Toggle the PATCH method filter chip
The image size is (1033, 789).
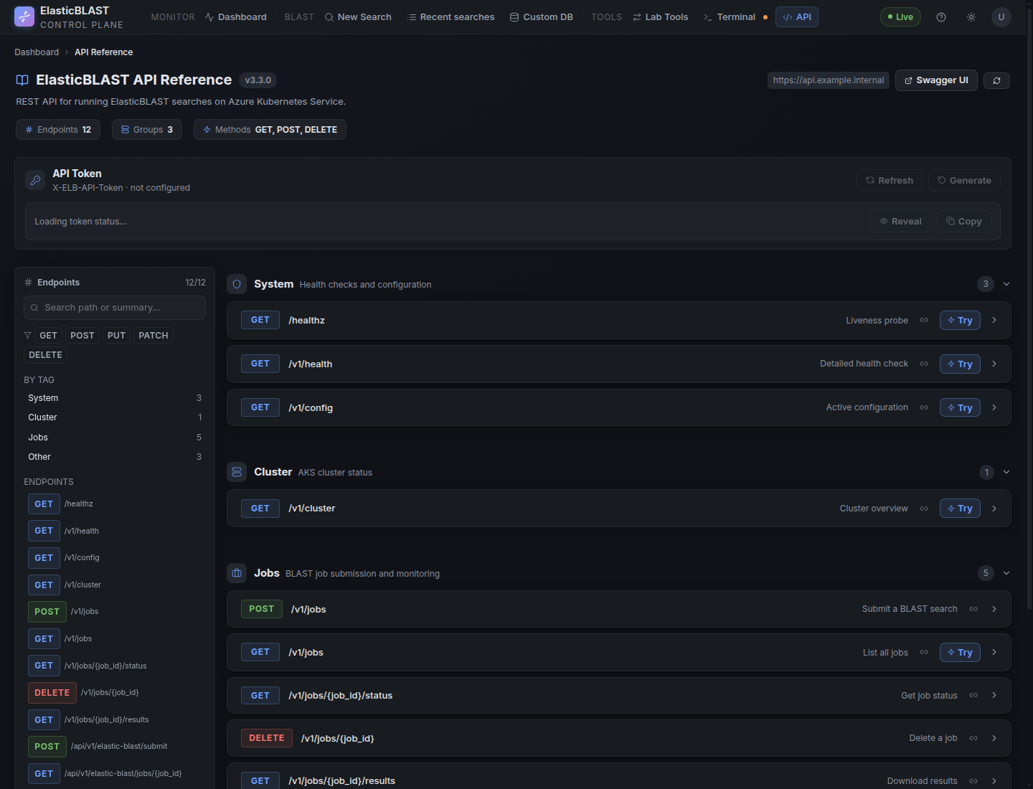(x=154, y=336)
